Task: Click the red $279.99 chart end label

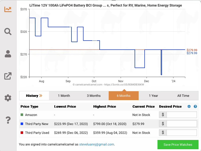Action: point(192,50)
